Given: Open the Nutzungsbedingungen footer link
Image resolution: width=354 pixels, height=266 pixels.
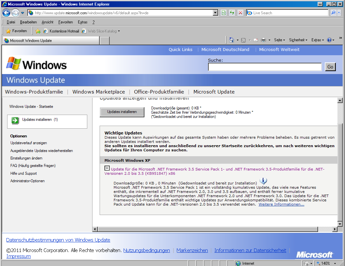Looking at the screenshot, I should coord(147,250).
